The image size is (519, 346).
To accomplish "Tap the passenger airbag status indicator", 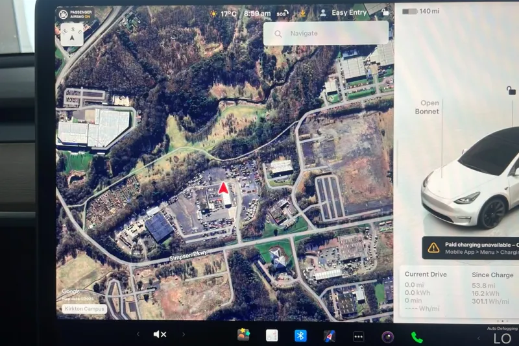I will coord(76,14).
